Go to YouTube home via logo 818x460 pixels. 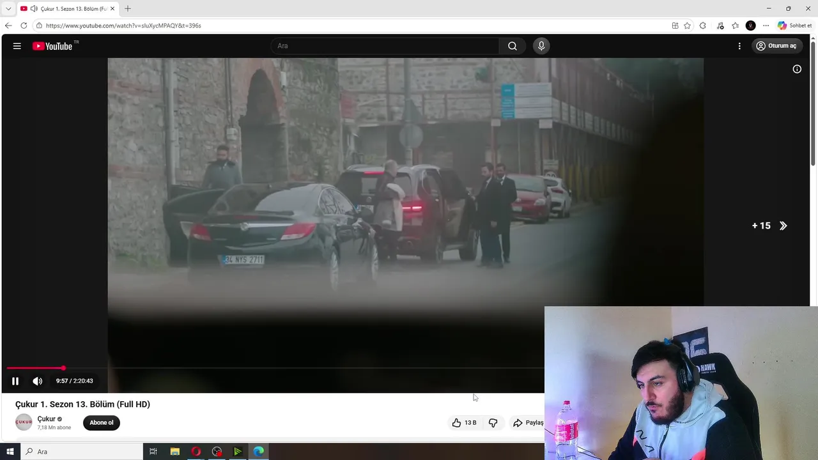52,46
